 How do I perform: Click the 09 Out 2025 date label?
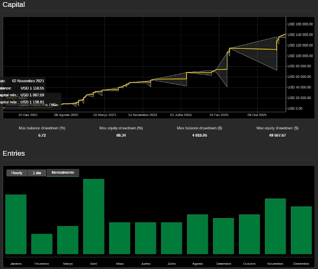pyautogui.click(x=257, y=115)
